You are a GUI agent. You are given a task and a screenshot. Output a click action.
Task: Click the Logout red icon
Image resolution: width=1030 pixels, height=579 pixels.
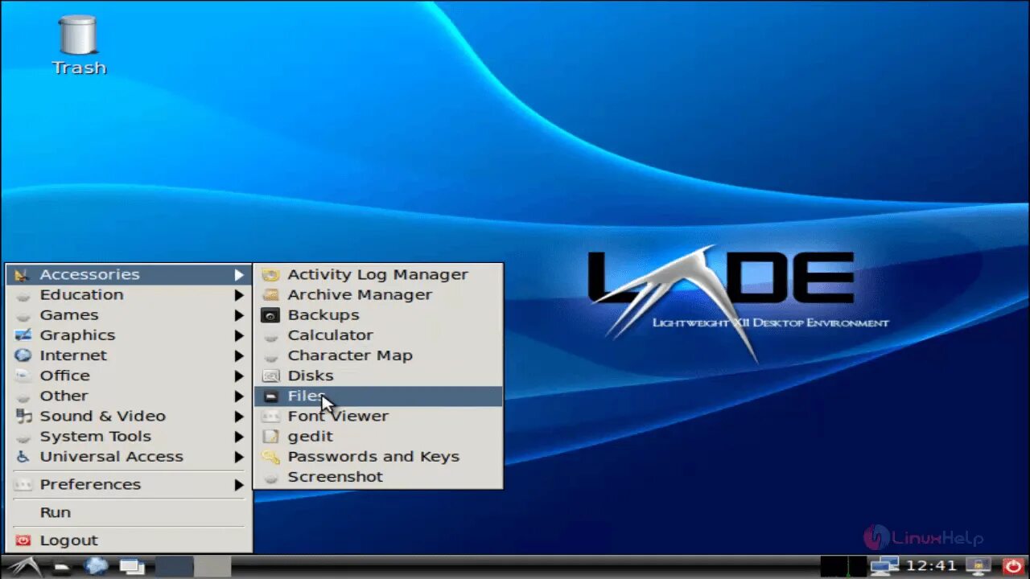click(x=23, y=540)
